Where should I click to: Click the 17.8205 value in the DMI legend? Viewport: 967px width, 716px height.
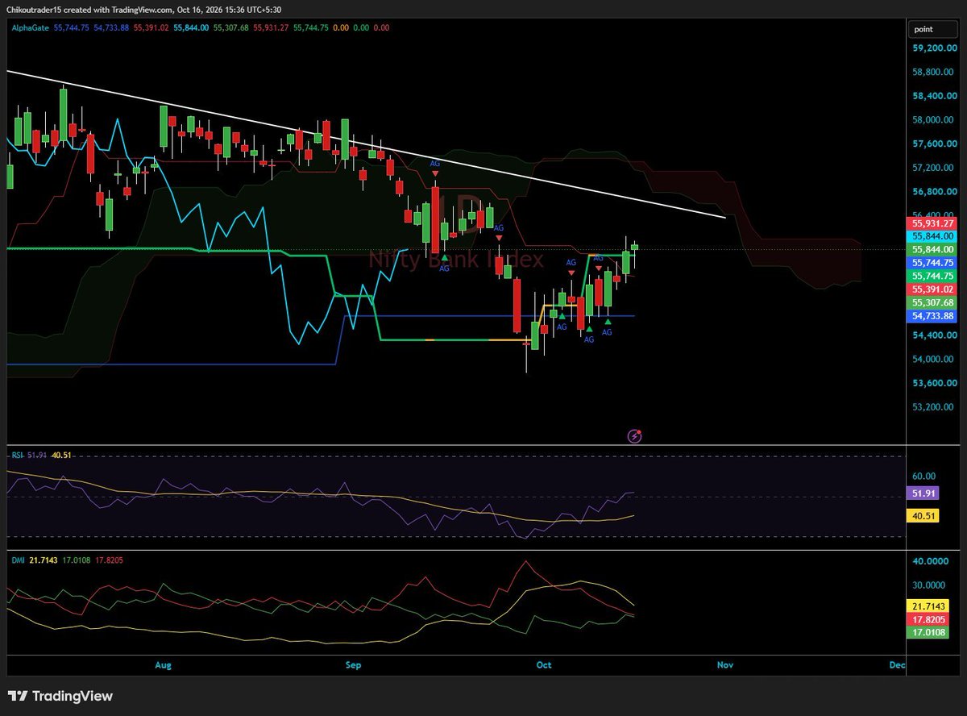coord(110,560)
